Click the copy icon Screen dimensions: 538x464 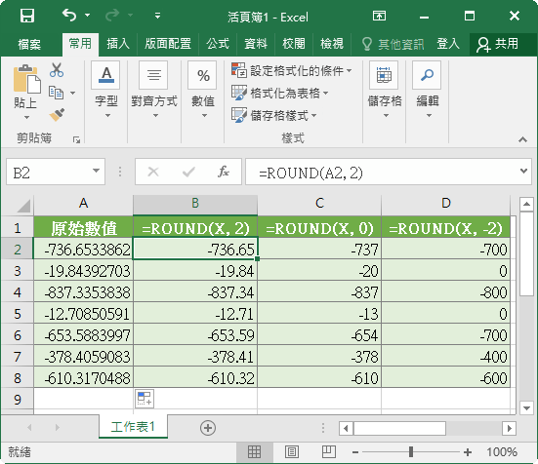coord(57,93)
